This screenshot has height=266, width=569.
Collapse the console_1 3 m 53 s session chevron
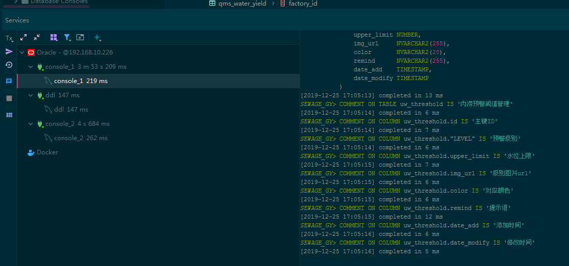coord(31,67)
